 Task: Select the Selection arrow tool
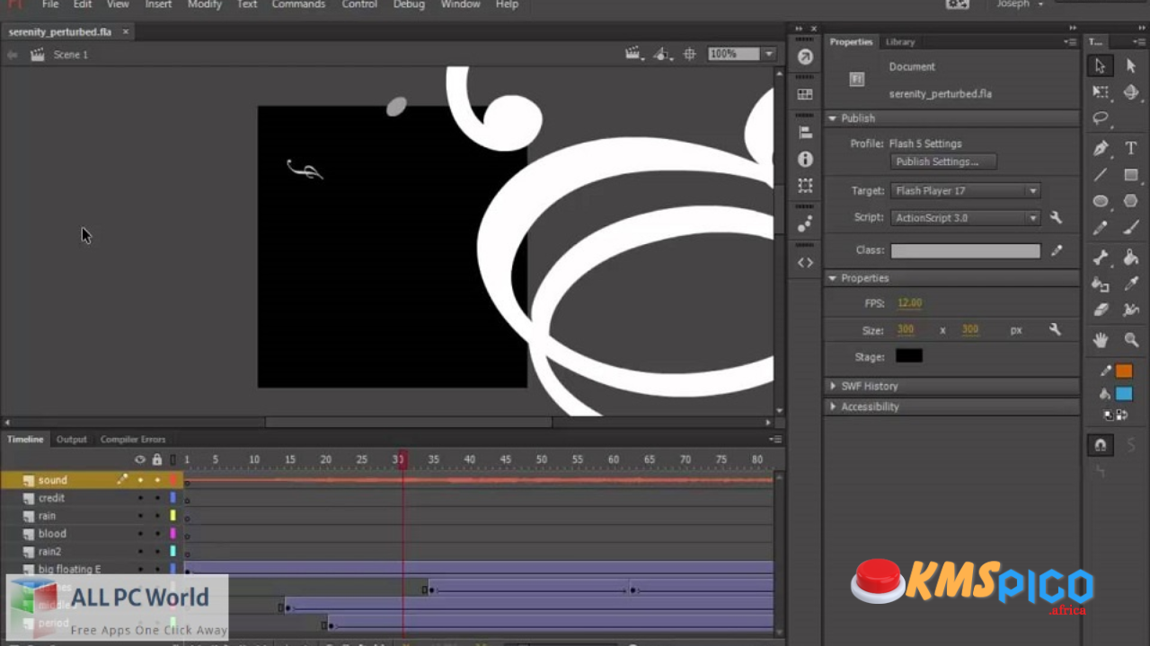(x=1101, y=65)
